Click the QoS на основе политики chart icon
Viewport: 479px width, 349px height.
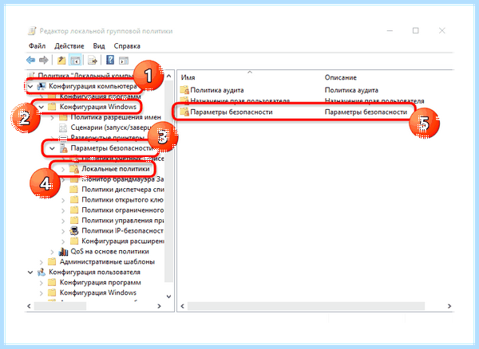coord(63,252)
